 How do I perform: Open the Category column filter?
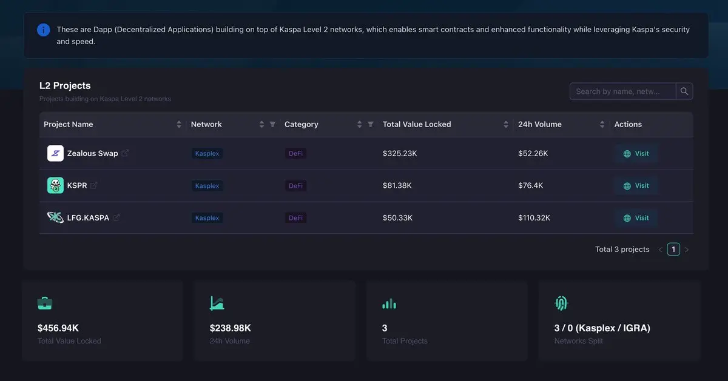pos(371,124)
